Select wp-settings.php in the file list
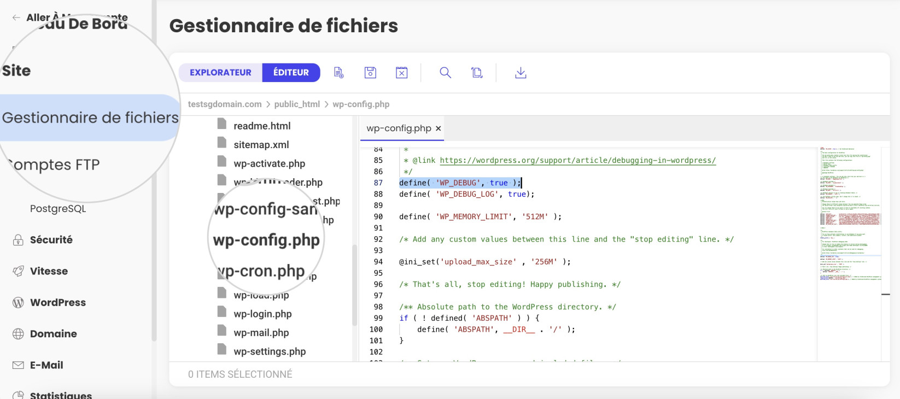 pos(270,351)
